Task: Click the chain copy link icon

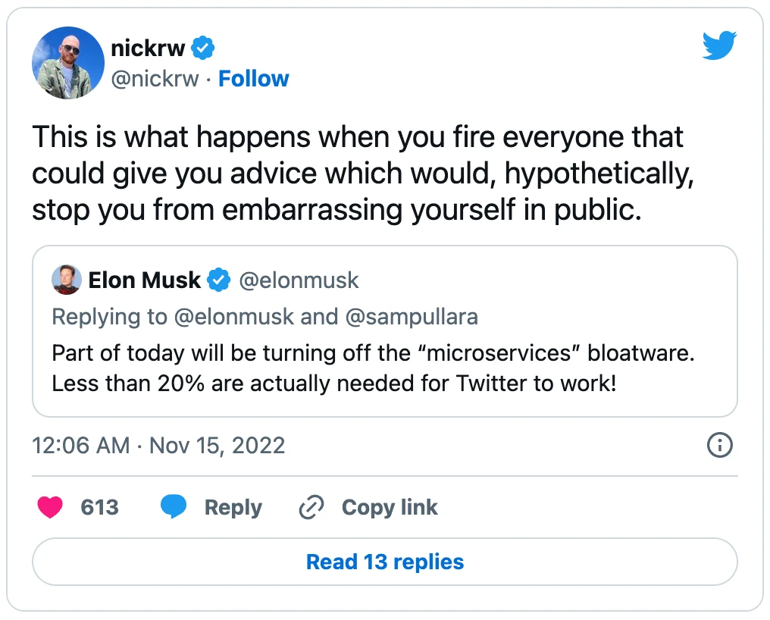Action: [311, 507]
